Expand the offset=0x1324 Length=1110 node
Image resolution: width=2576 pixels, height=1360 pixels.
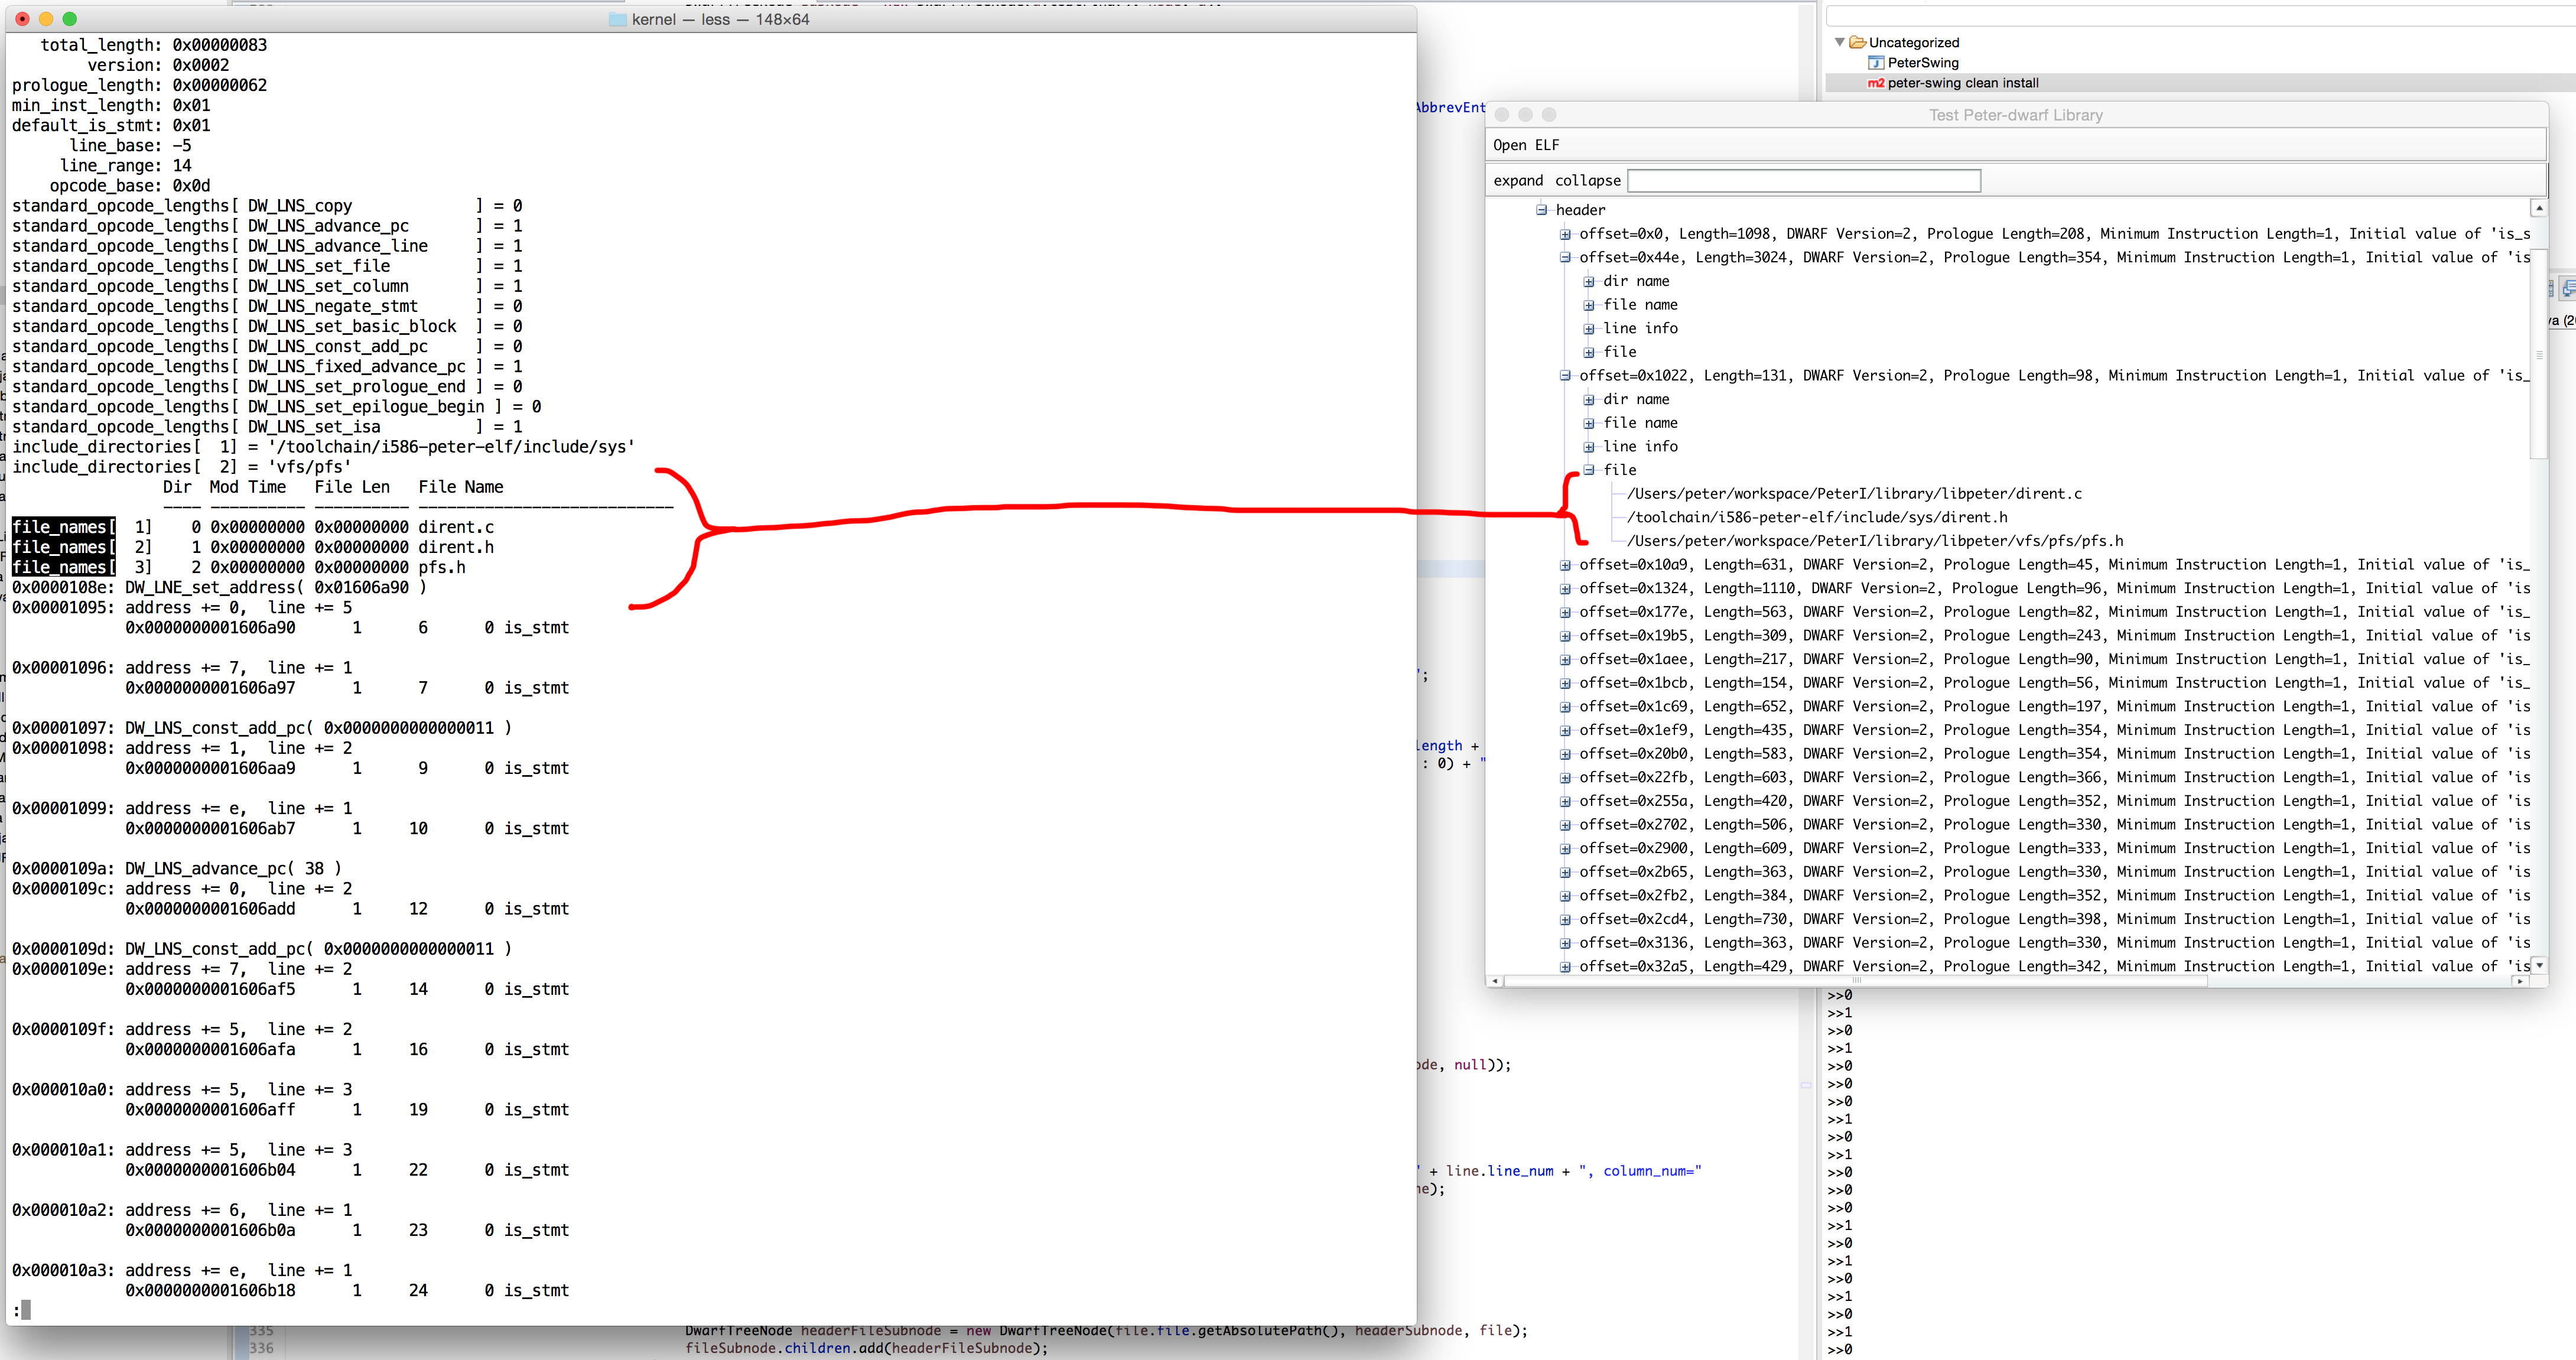(1565, 588)
